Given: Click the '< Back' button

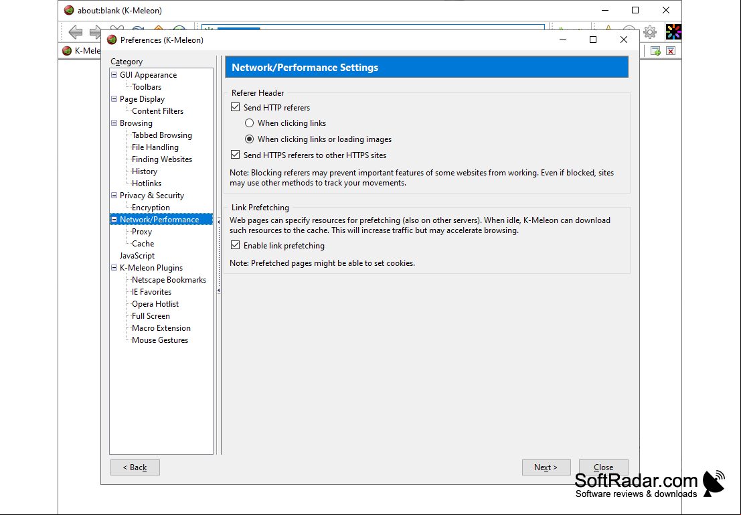Looking at the screenshot, I should click(x=135, y=467).
